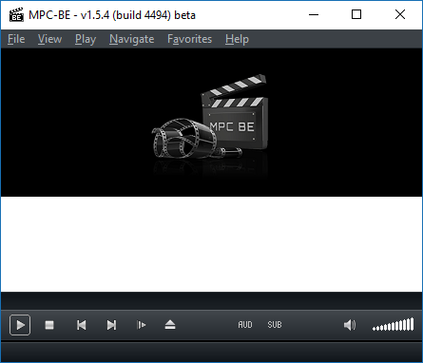
Task: Open a file with the eject icon
Action: click(x=170, y=325)
